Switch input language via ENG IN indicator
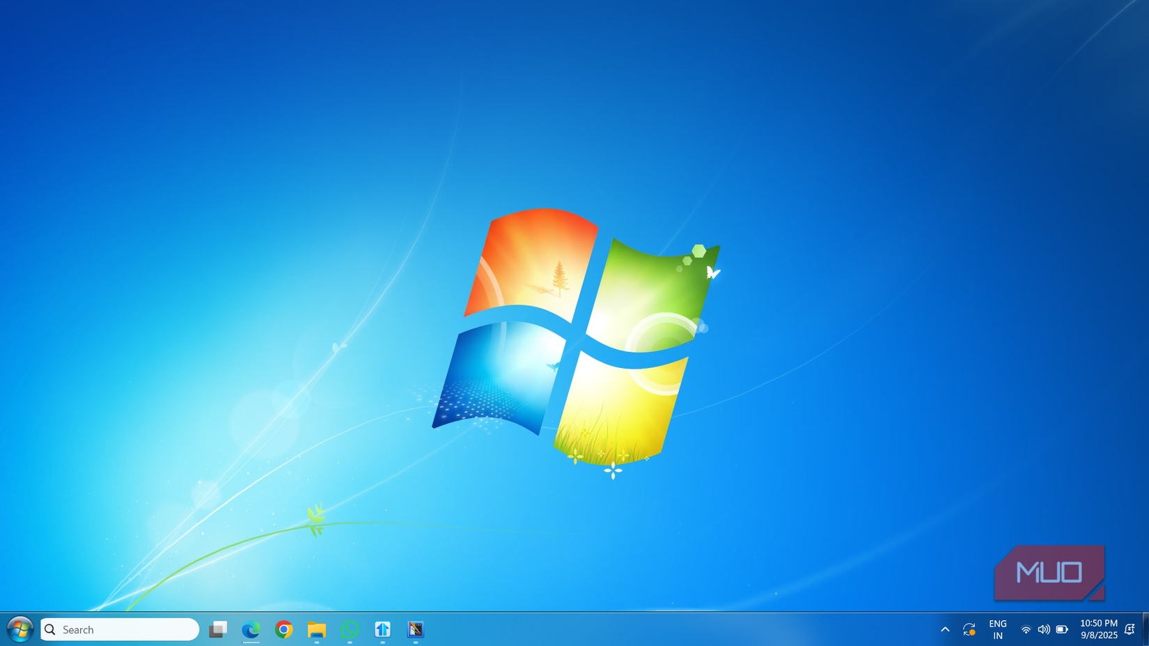This screenshot has height=646, width=1149. click(x=998, y=629)
